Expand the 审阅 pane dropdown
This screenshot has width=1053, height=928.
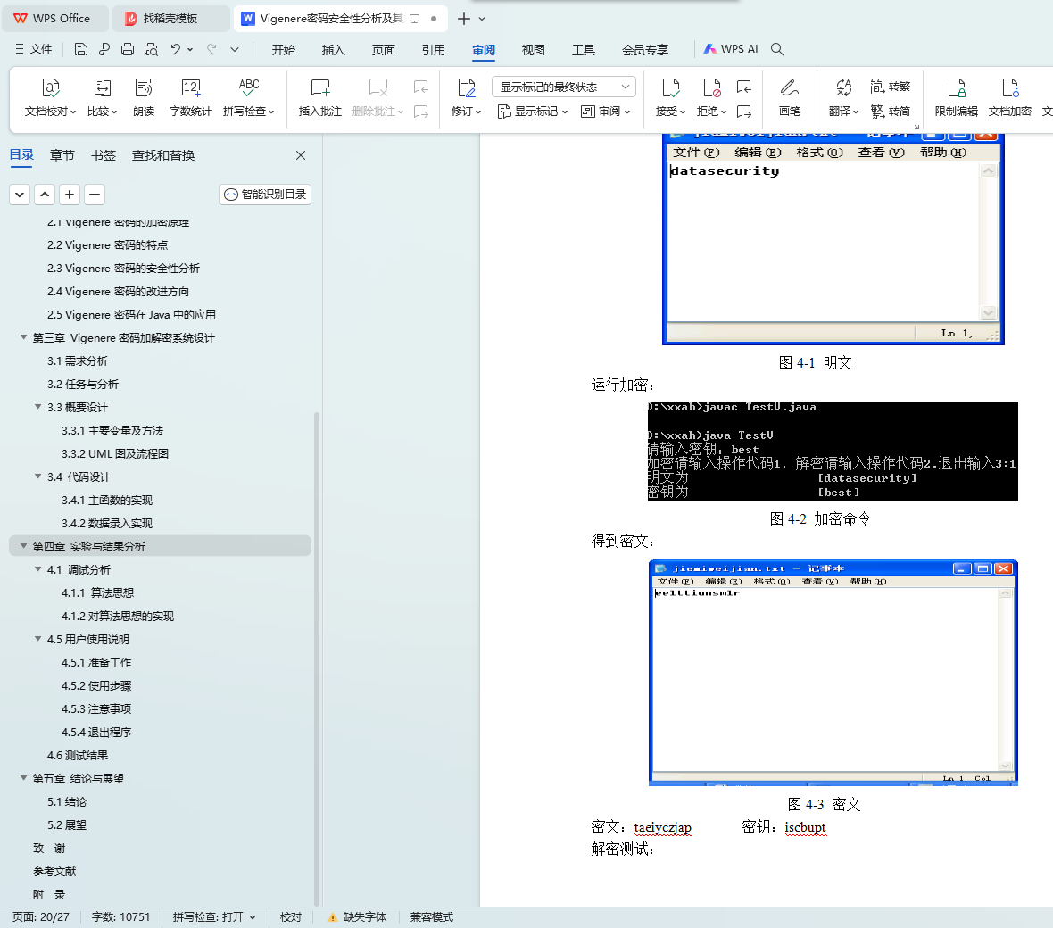[x=605, y=112]
